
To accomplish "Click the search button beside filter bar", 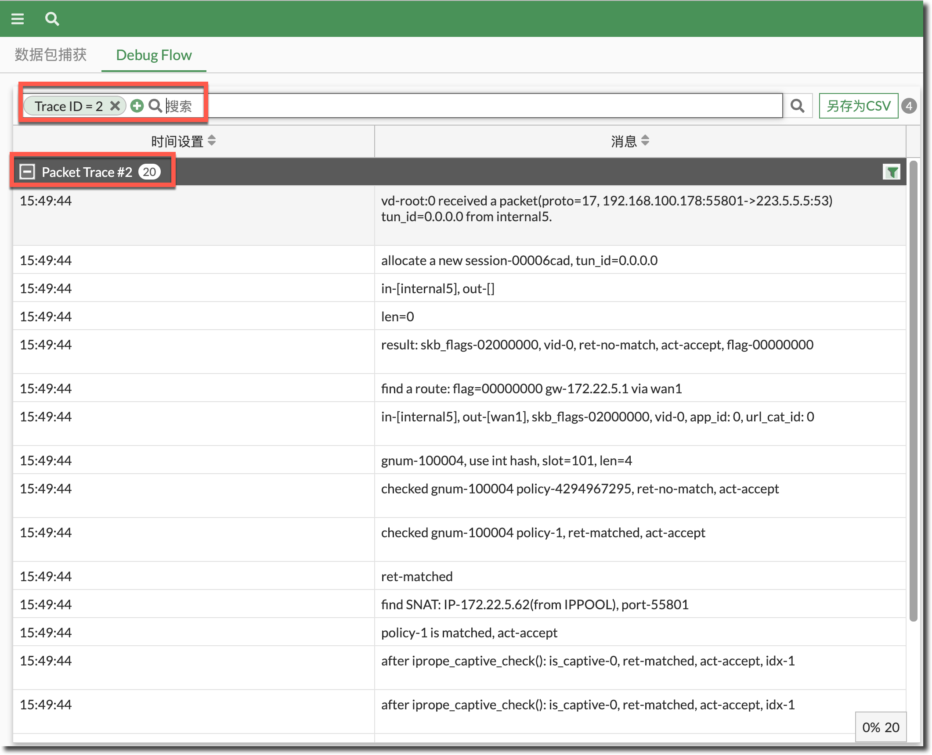I will click(x=797, y=106).
